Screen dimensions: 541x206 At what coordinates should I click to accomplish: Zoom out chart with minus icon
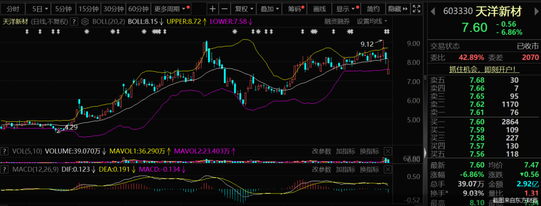[225, 8]
